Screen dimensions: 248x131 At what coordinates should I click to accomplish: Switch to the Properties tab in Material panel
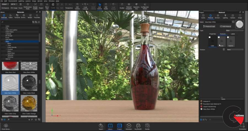point(212,34)
